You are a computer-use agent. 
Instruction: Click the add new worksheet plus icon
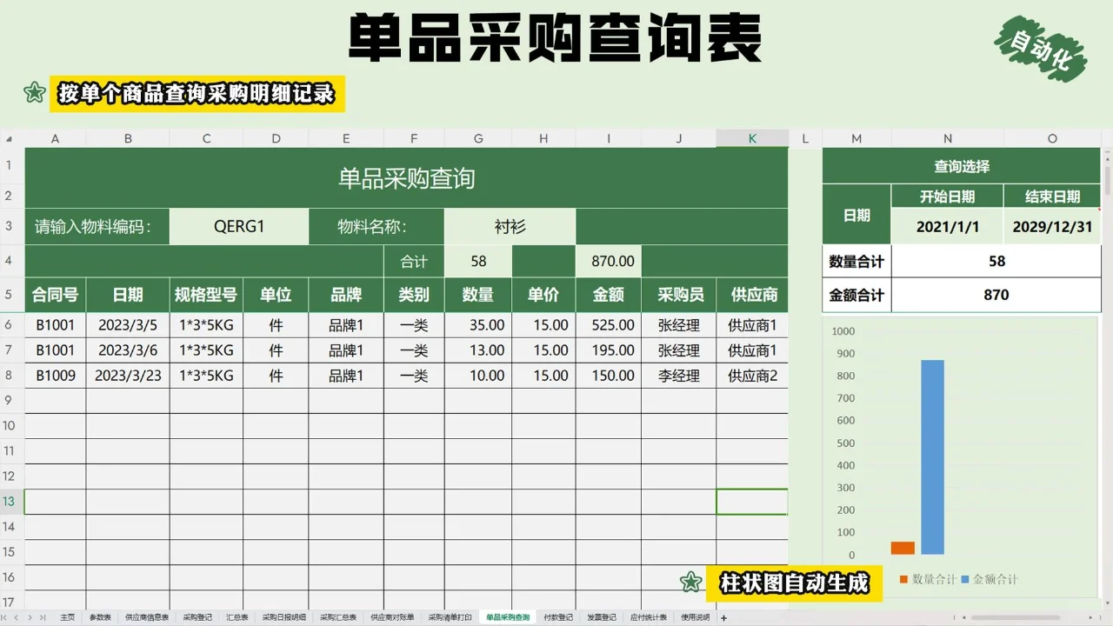pyautogui.click(x=723, y=616)
